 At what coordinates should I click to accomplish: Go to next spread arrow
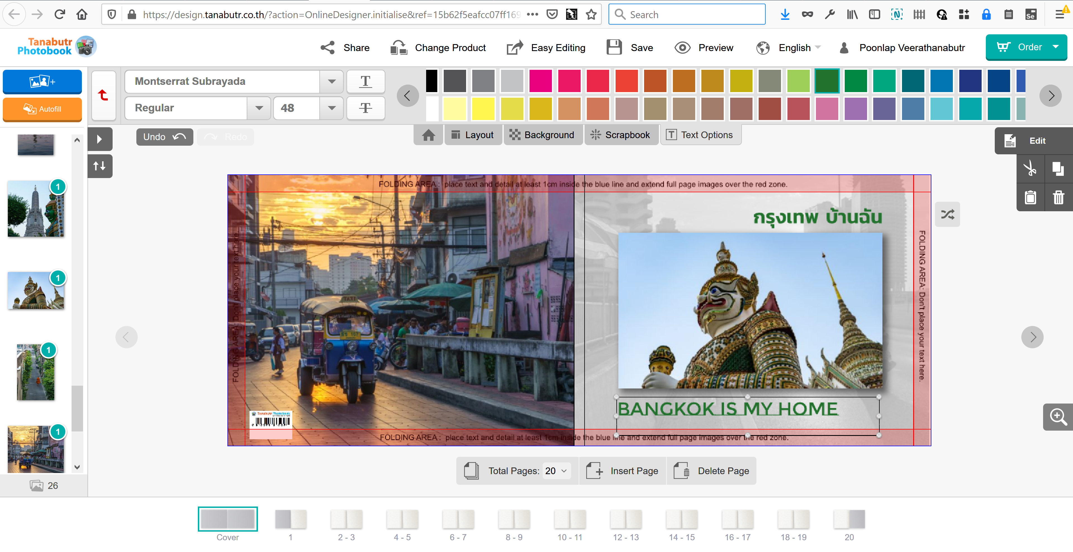point(1032,337)
